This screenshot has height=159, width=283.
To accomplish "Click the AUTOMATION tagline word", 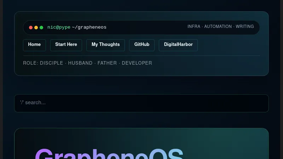I will [218, 26].
